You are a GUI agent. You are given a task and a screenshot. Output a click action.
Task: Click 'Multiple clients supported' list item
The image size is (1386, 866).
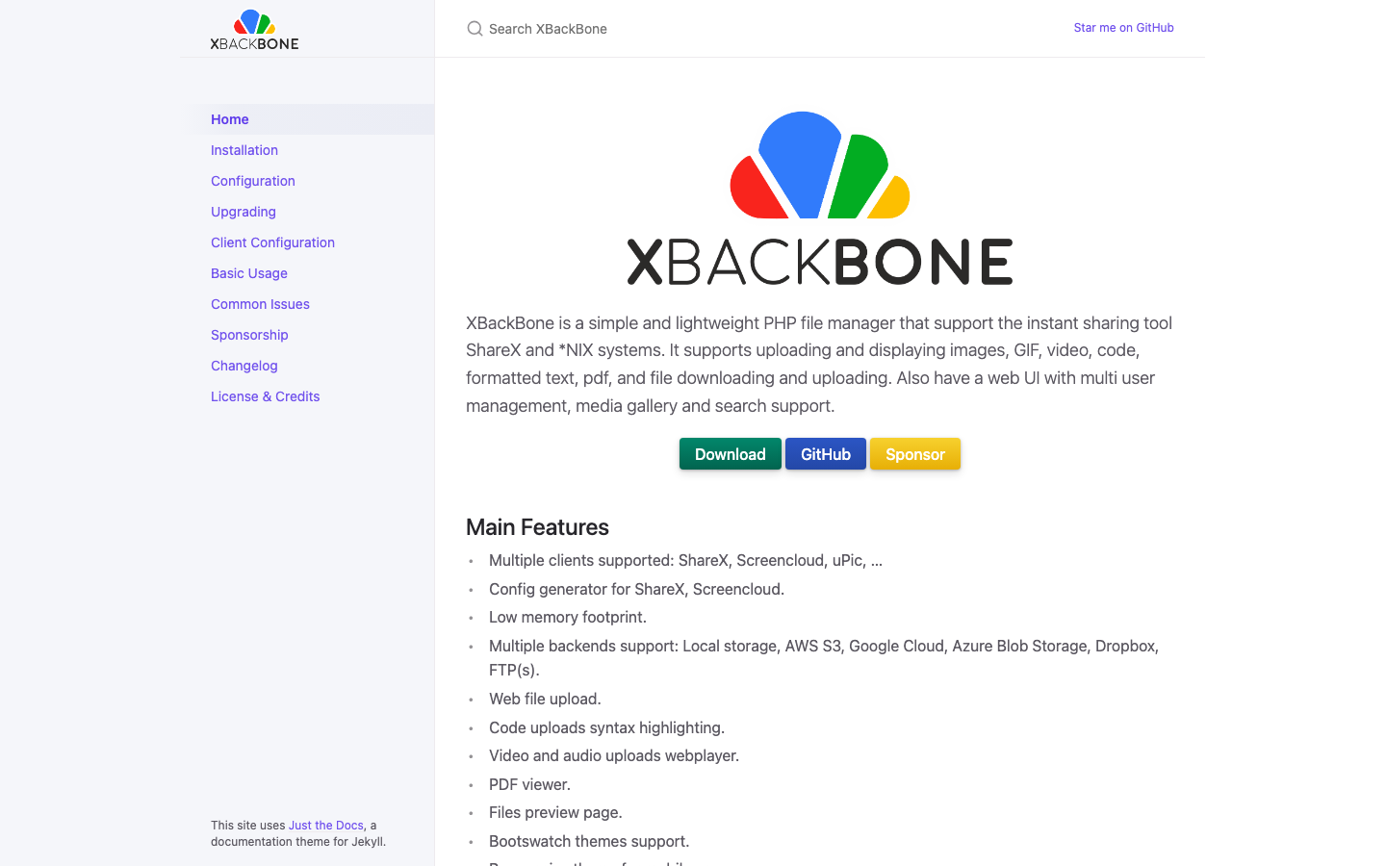(x=685, y=560)
